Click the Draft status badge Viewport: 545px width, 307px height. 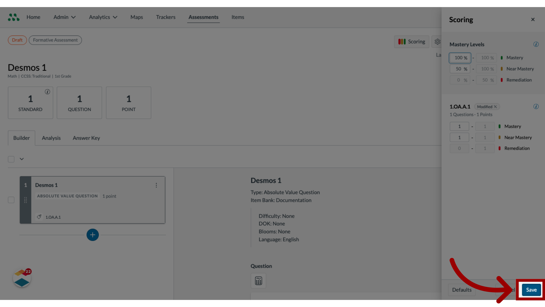(17, 40)
